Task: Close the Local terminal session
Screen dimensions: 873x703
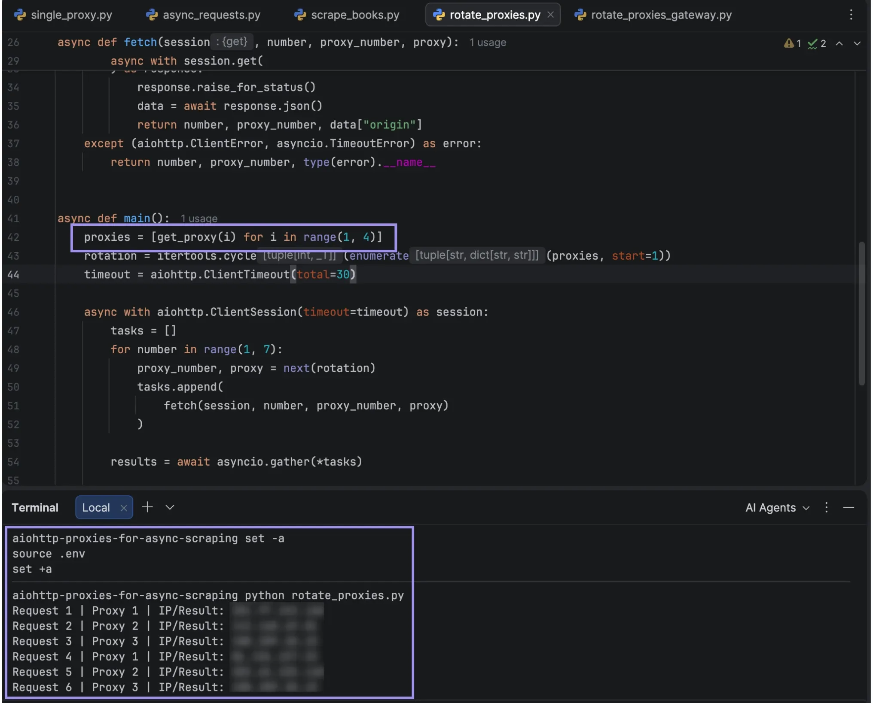Action: (124, 508)
